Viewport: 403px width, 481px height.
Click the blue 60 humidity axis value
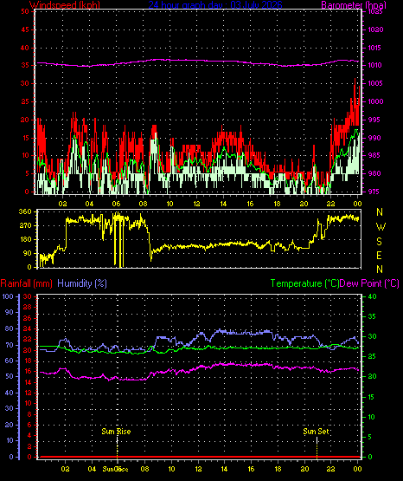(x=10, y=361)
